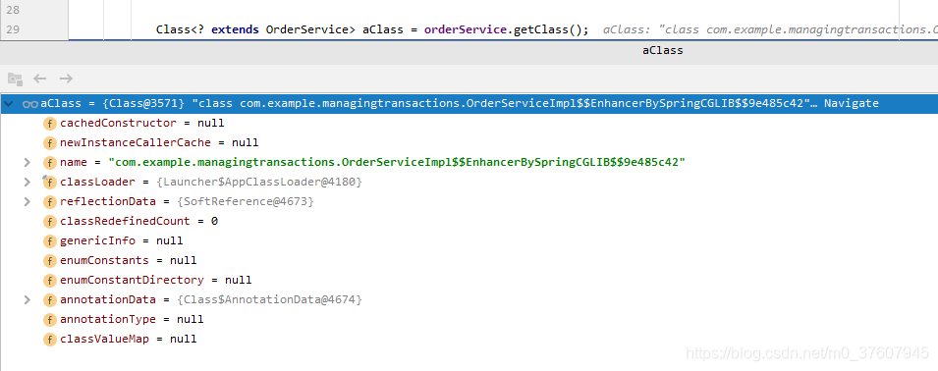
Task: Click the aClass popup title bar
Action: click(469, 51)
